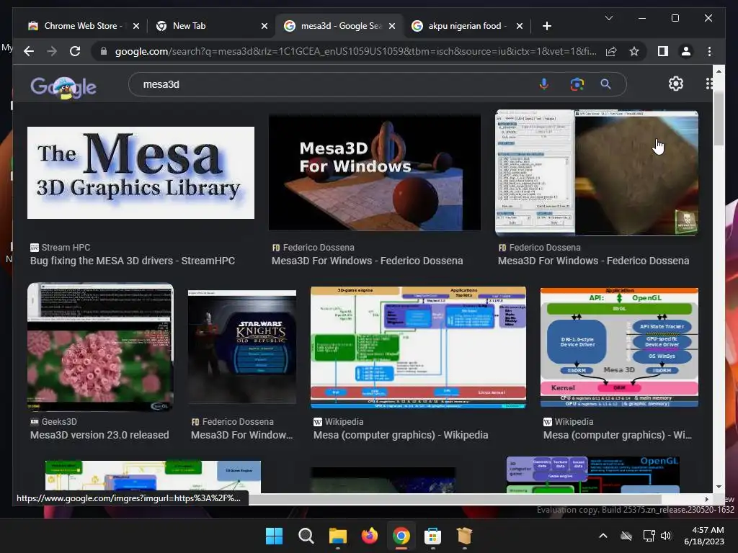This screenshot has height=553, width=738.
Task: Open Google quick settings gear
Action: tap(676, 84)
